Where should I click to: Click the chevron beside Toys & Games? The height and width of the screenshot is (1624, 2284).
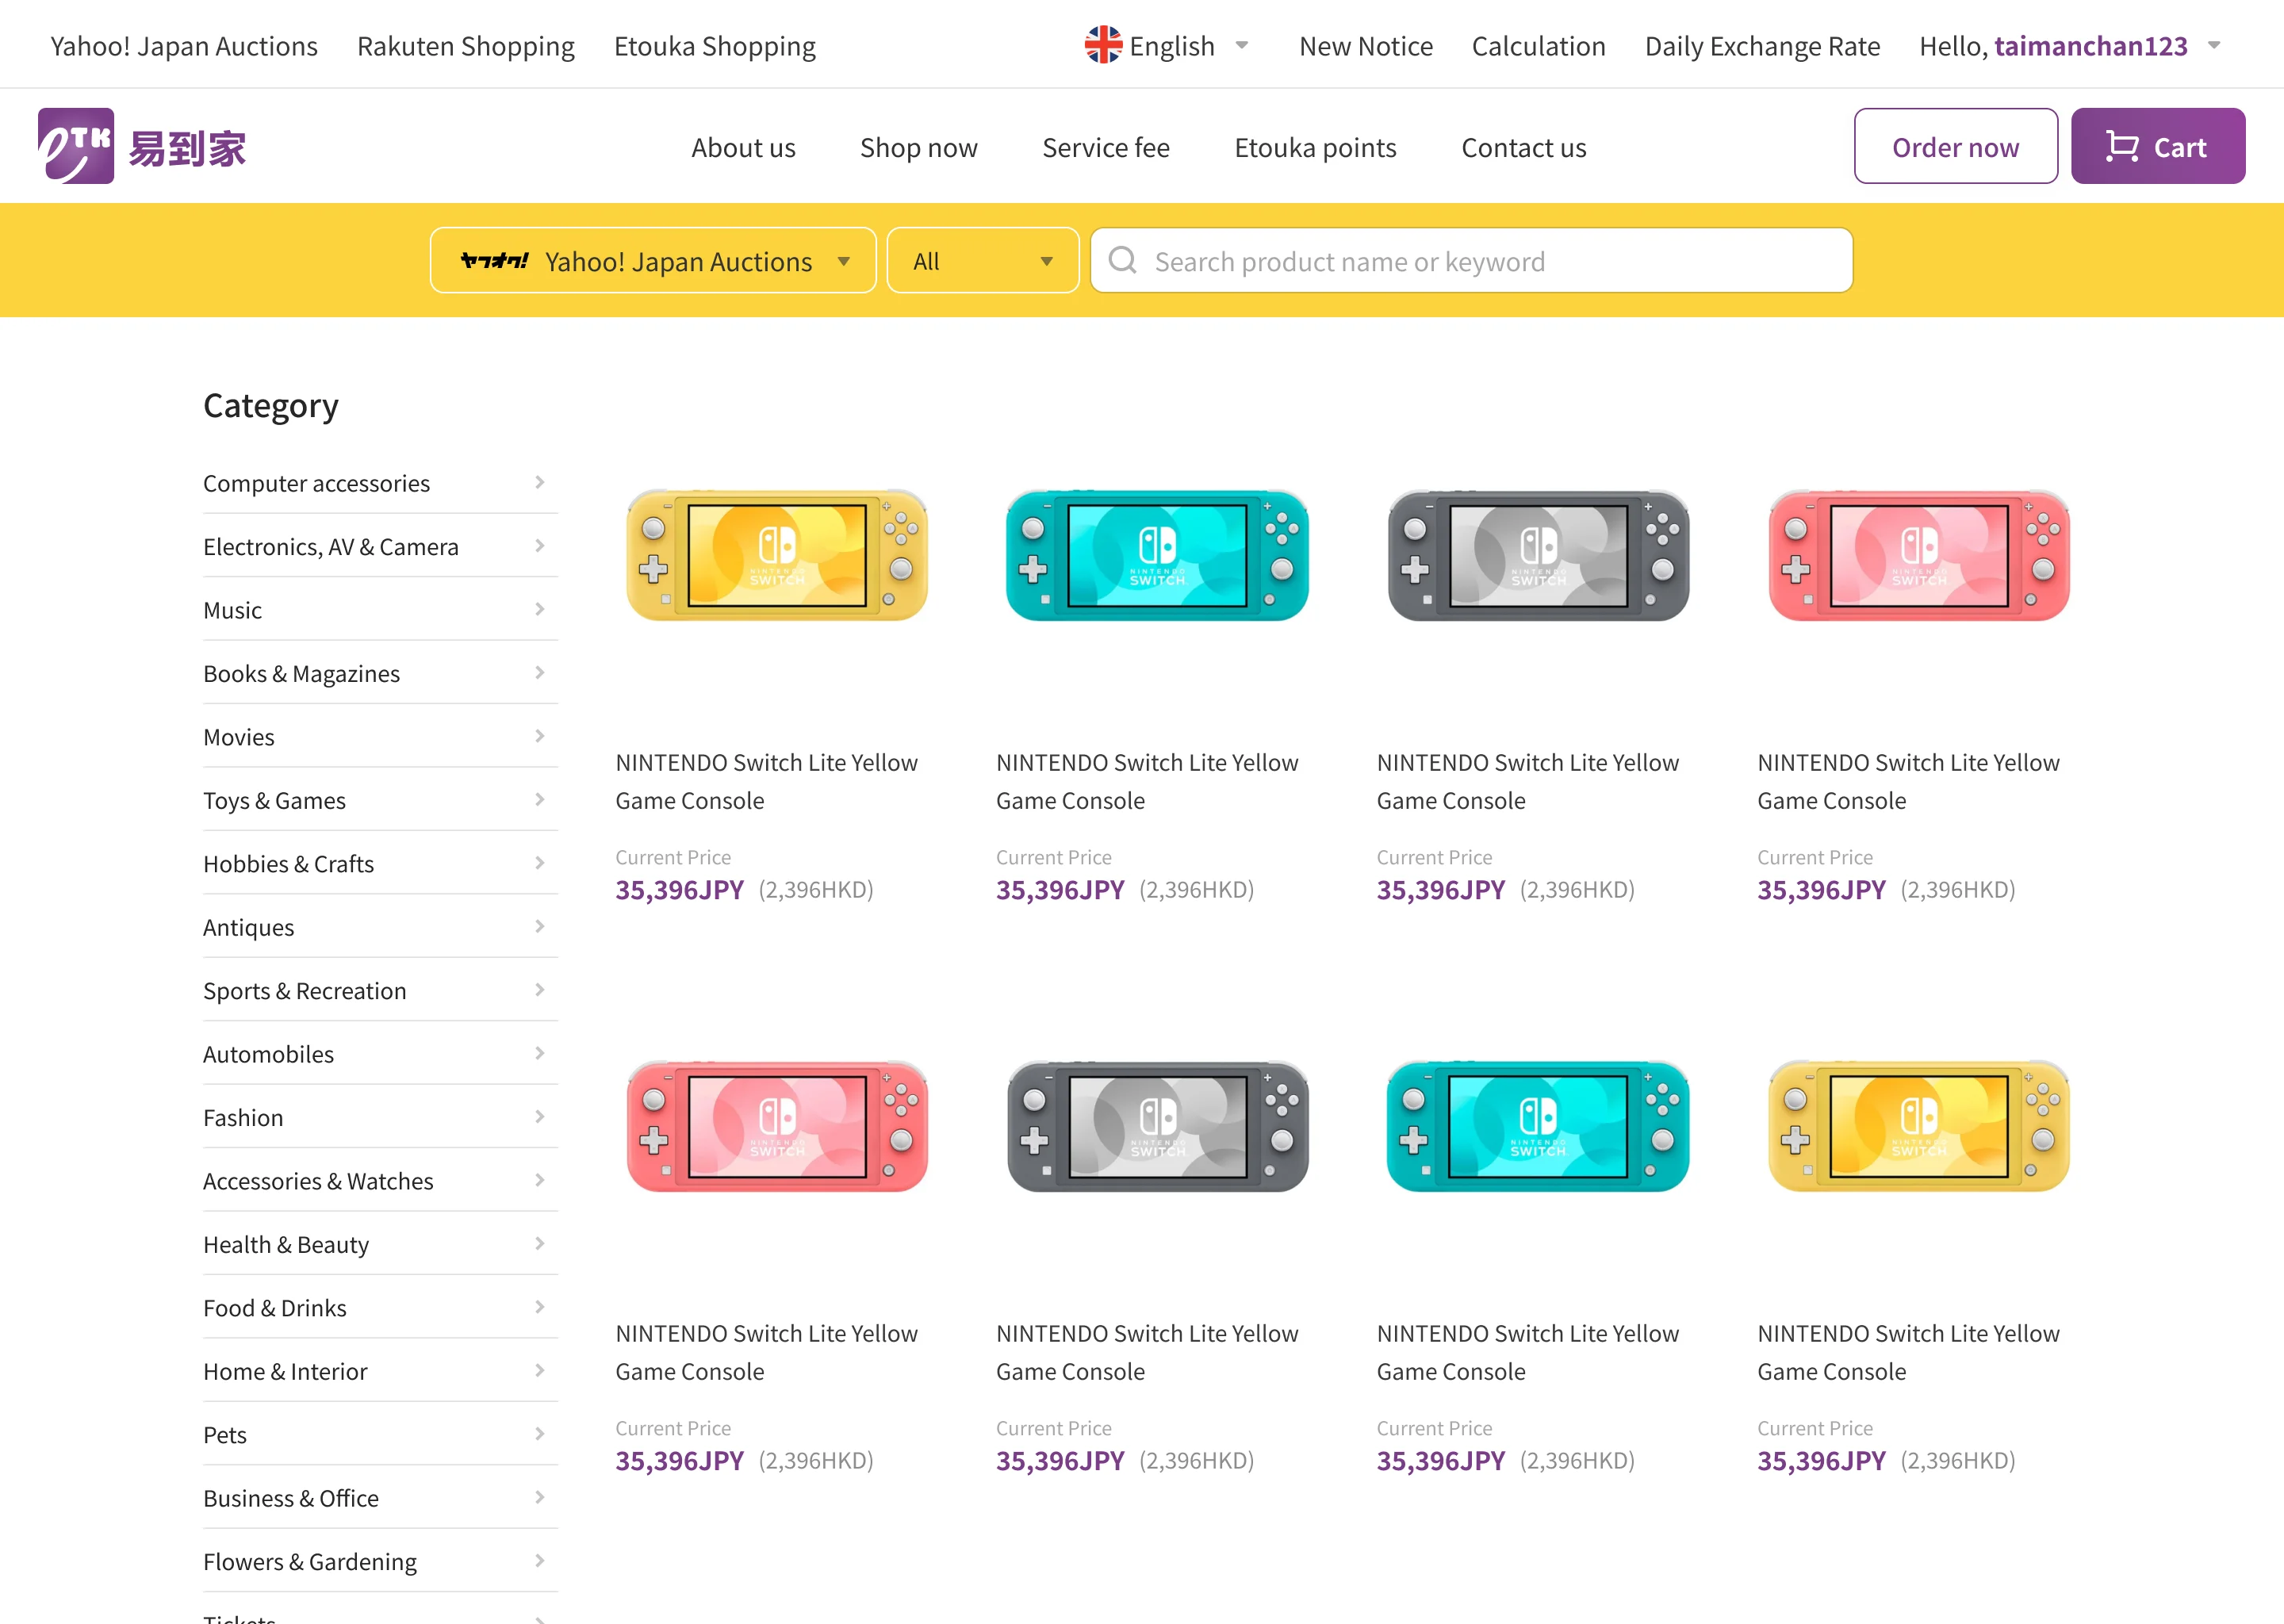[539, 800]
